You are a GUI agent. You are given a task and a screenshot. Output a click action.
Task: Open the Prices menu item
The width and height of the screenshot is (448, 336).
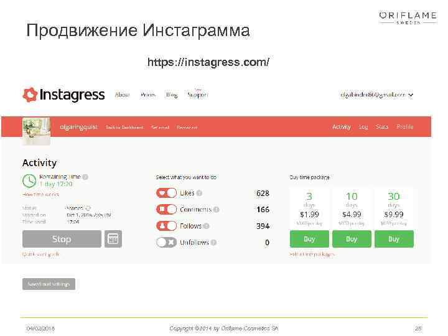148,95
